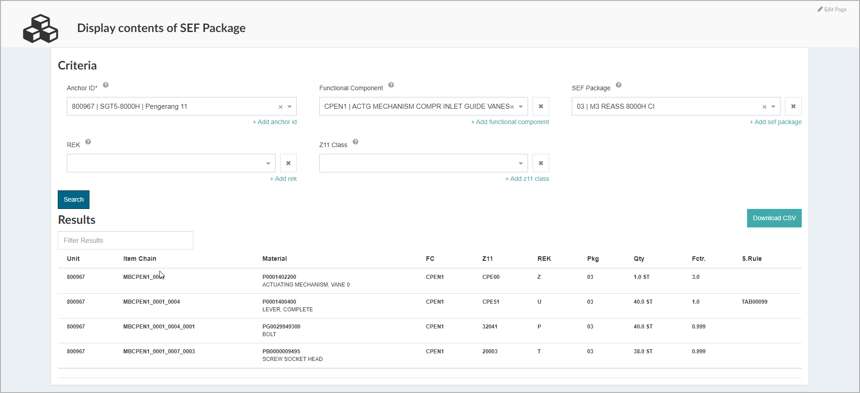Click the Add sef package link

[x=776, y=122]
